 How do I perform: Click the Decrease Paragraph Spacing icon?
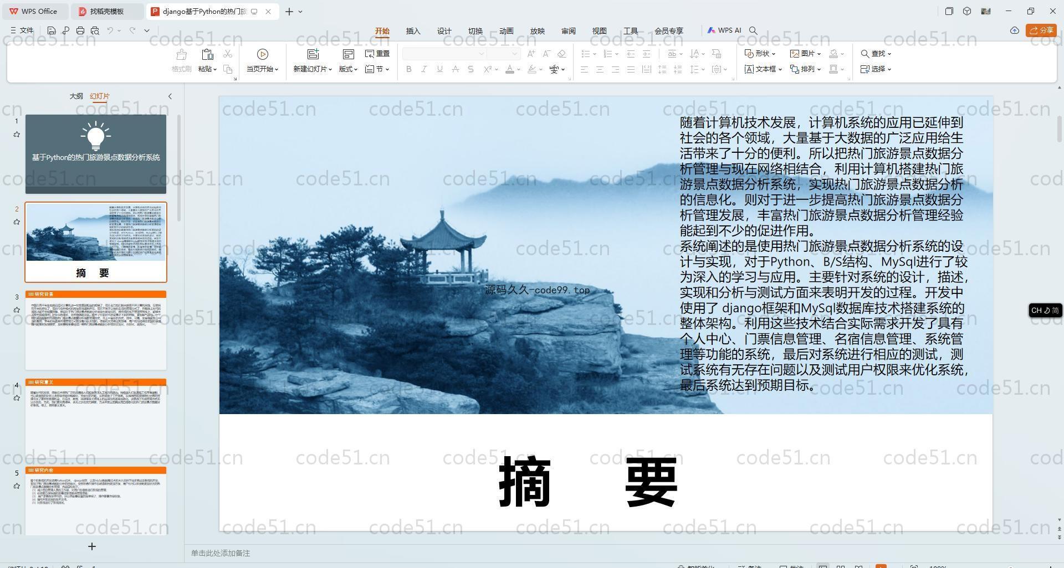tap(678, 69)
